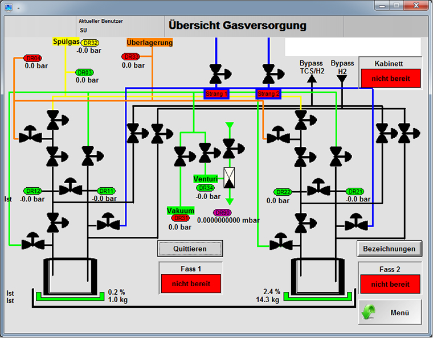
Task: Click regulator valve between DR22 and DR21
Action: (x=318, y=187)
